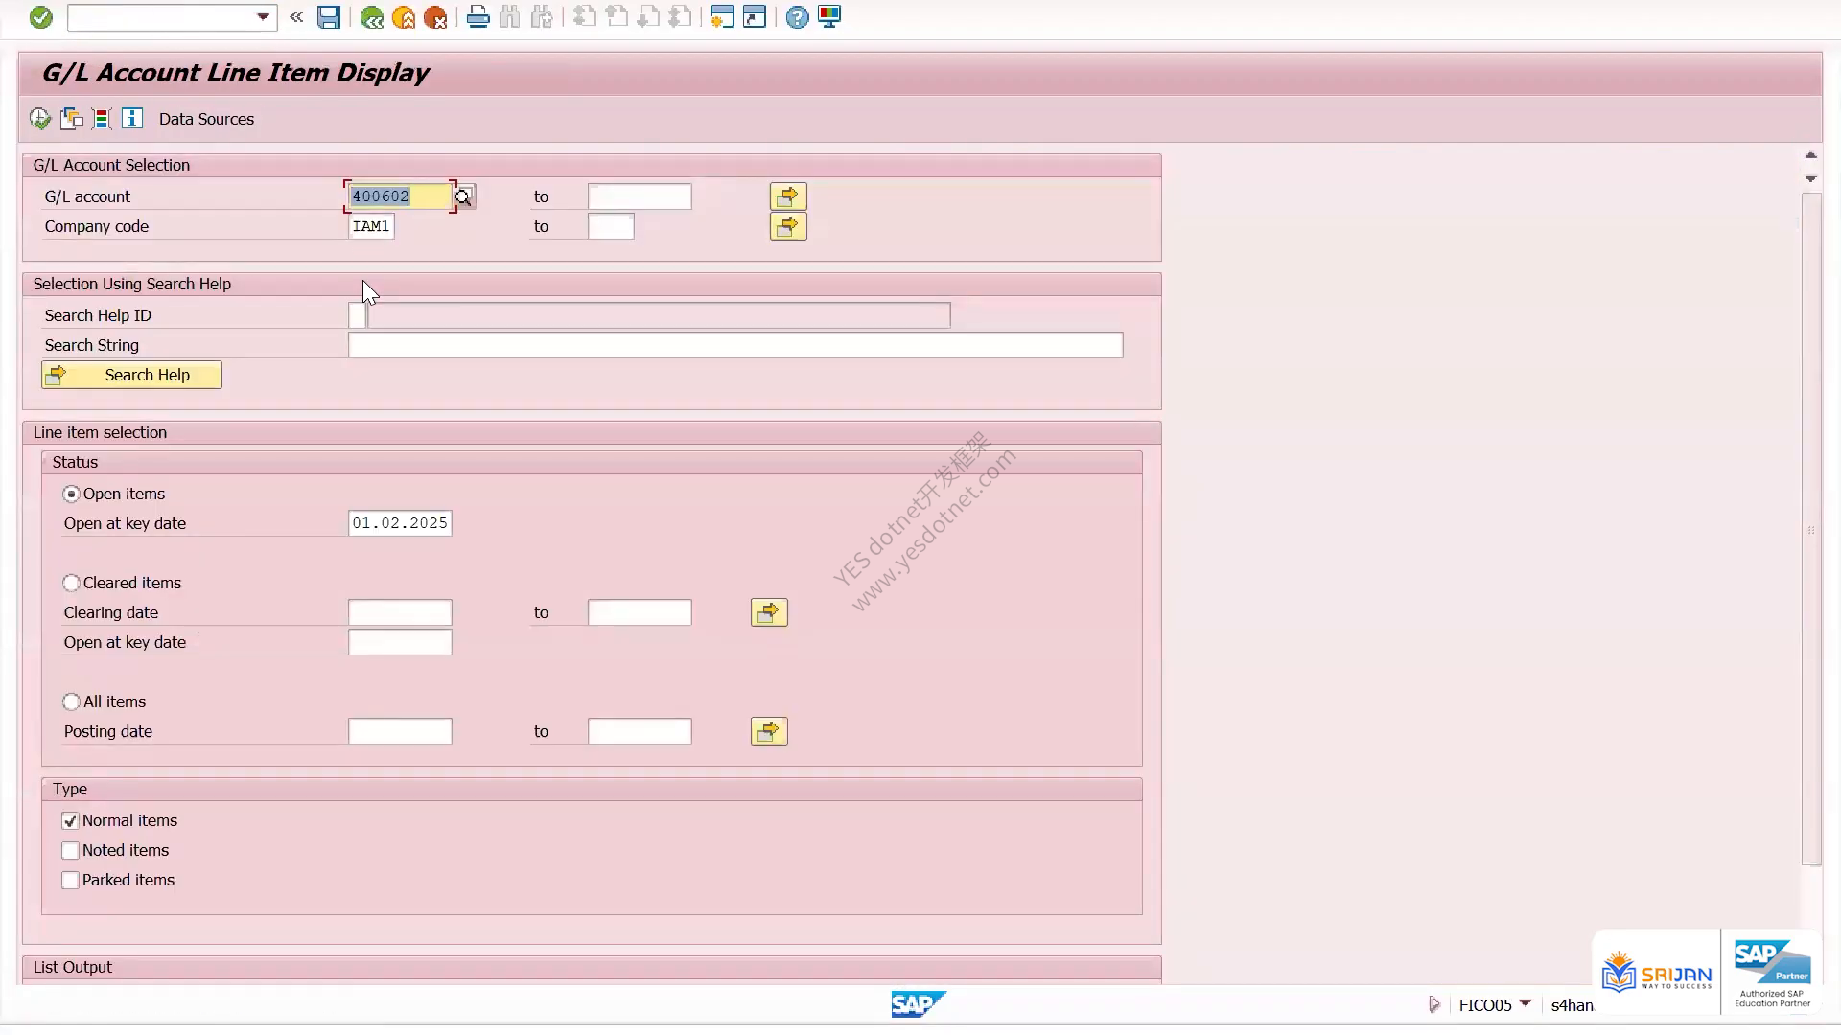Click the Search Help button
The image size is (1841, 1035).
pyautogui.click(x=131, y=375)
